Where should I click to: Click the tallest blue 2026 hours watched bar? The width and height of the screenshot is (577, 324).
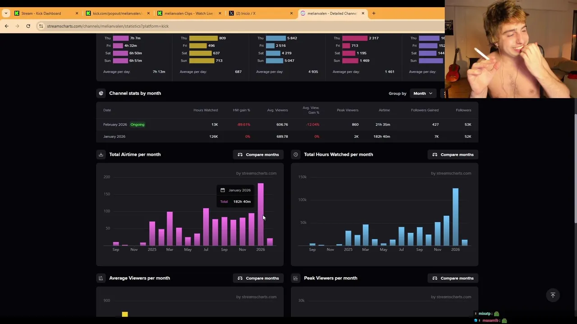(455, 217)
